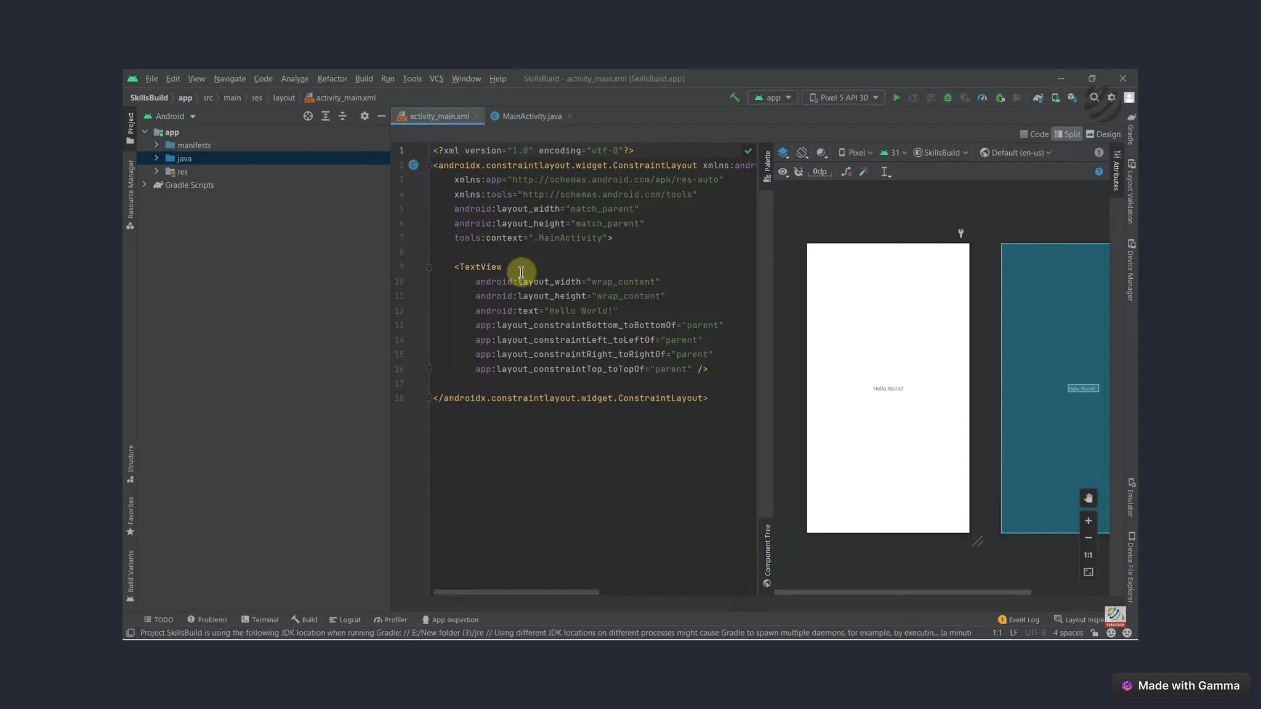Image resolution: width=1261 pixels, height=709 pixels.
Task: Click Sync Project with Gradle Files icon
Action: pyautogui.click(x=1038, y=98)
